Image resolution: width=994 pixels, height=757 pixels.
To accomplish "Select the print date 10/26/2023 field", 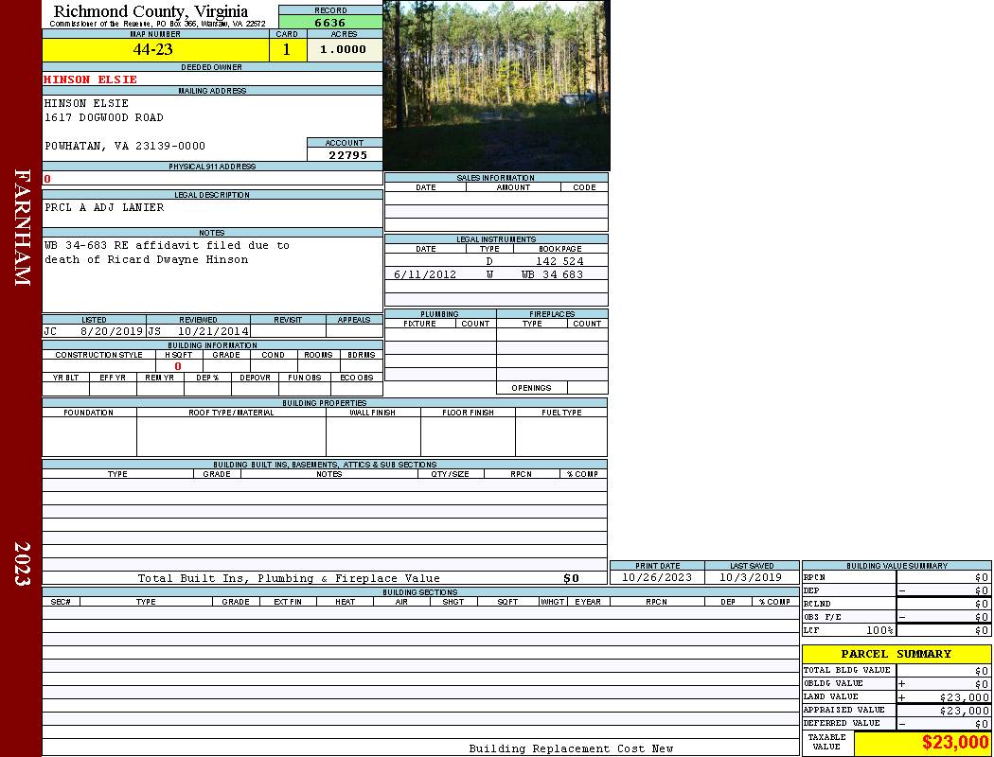I will (656, 577).
